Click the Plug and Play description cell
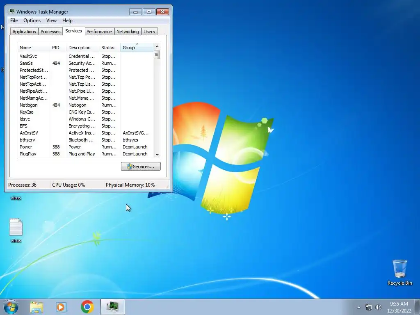 [82, 154]
